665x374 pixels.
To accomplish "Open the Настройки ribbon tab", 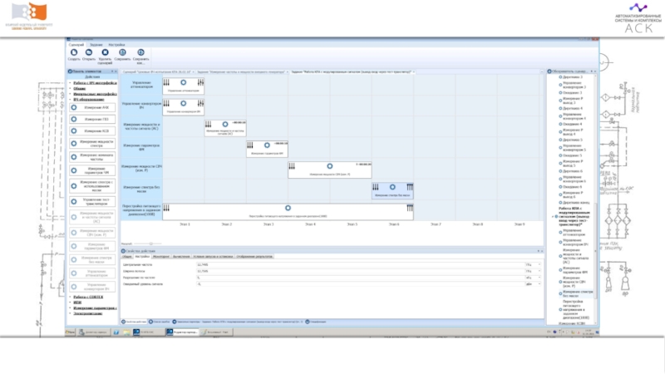I will coord(116,45).
